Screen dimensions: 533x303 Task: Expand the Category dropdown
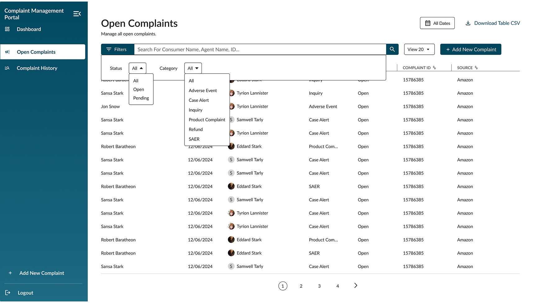[193, 68]
